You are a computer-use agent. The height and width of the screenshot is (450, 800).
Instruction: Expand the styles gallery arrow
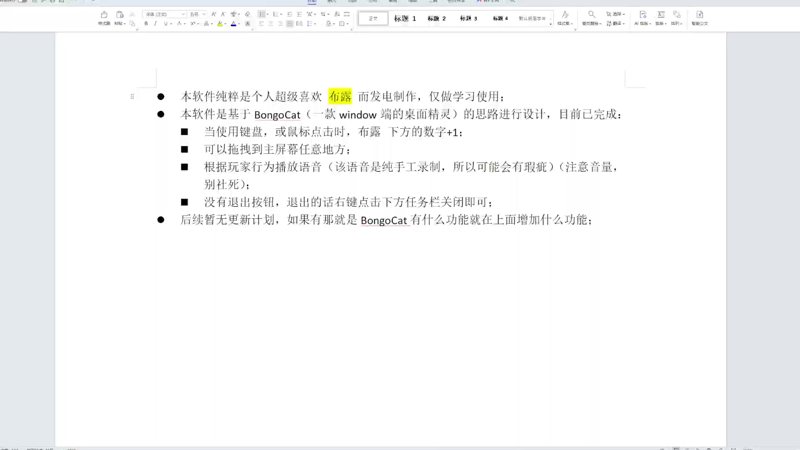click(550, 23)
